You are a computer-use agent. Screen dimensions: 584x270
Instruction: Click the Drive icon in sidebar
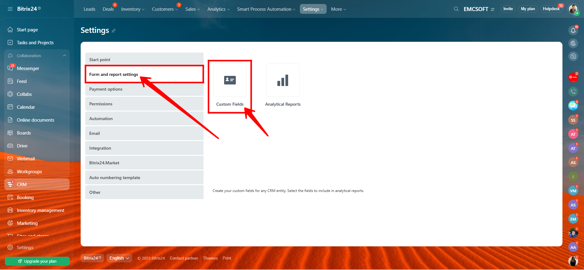click(x=10, y=146)
